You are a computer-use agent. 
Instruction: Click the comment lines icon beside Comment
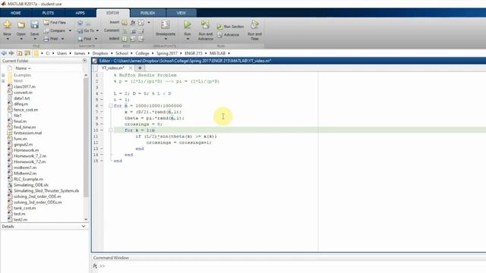(125, 30)
